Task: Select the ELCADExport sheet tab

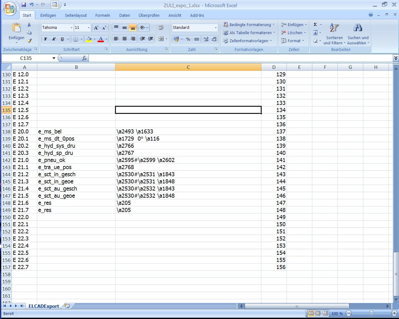Action: (x=44, y=306)
